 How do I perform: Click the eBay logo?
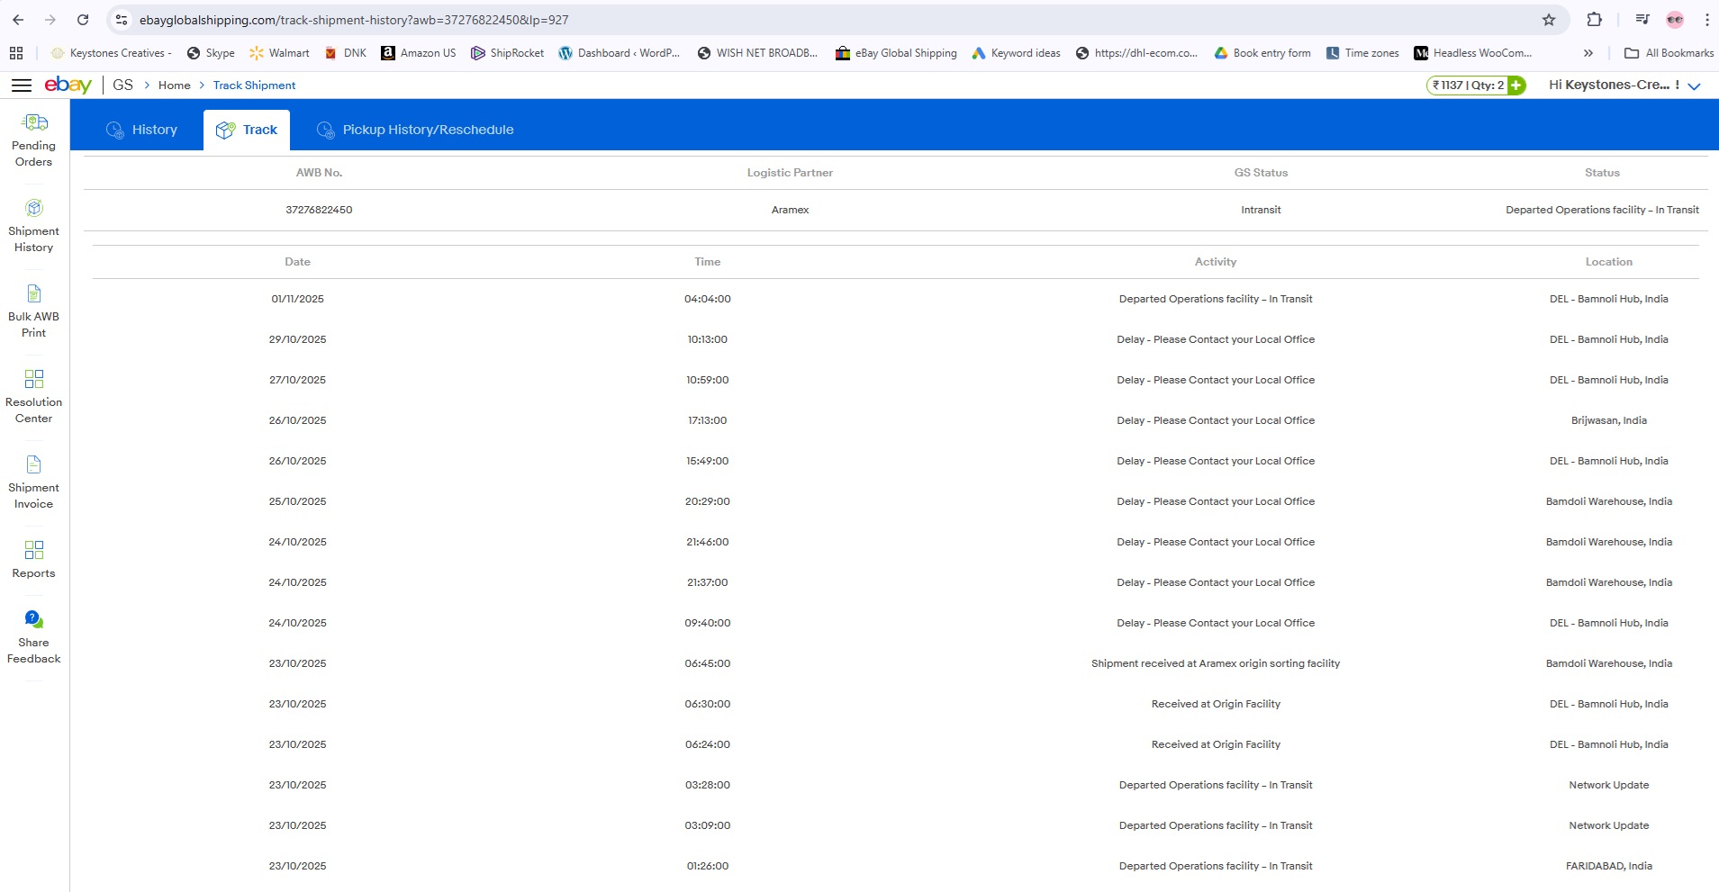tap(68, 85)
